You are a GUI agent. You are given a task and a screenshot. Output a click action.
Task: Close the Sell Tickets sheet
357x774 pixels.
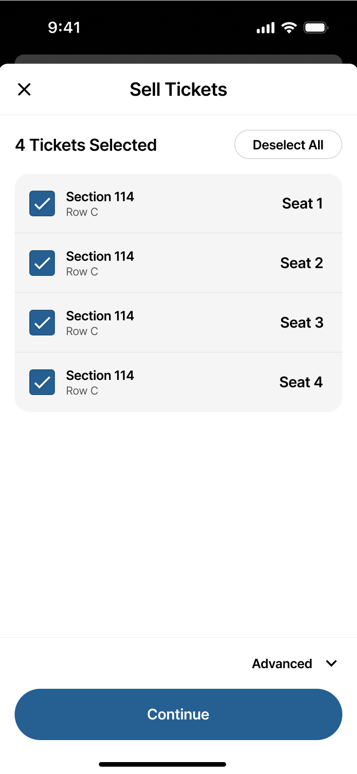point(24,89)
